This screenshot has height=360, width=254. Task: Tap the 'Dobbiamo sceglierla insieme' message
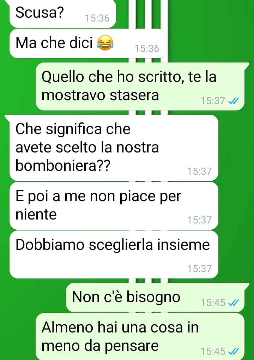pos(114,254)
